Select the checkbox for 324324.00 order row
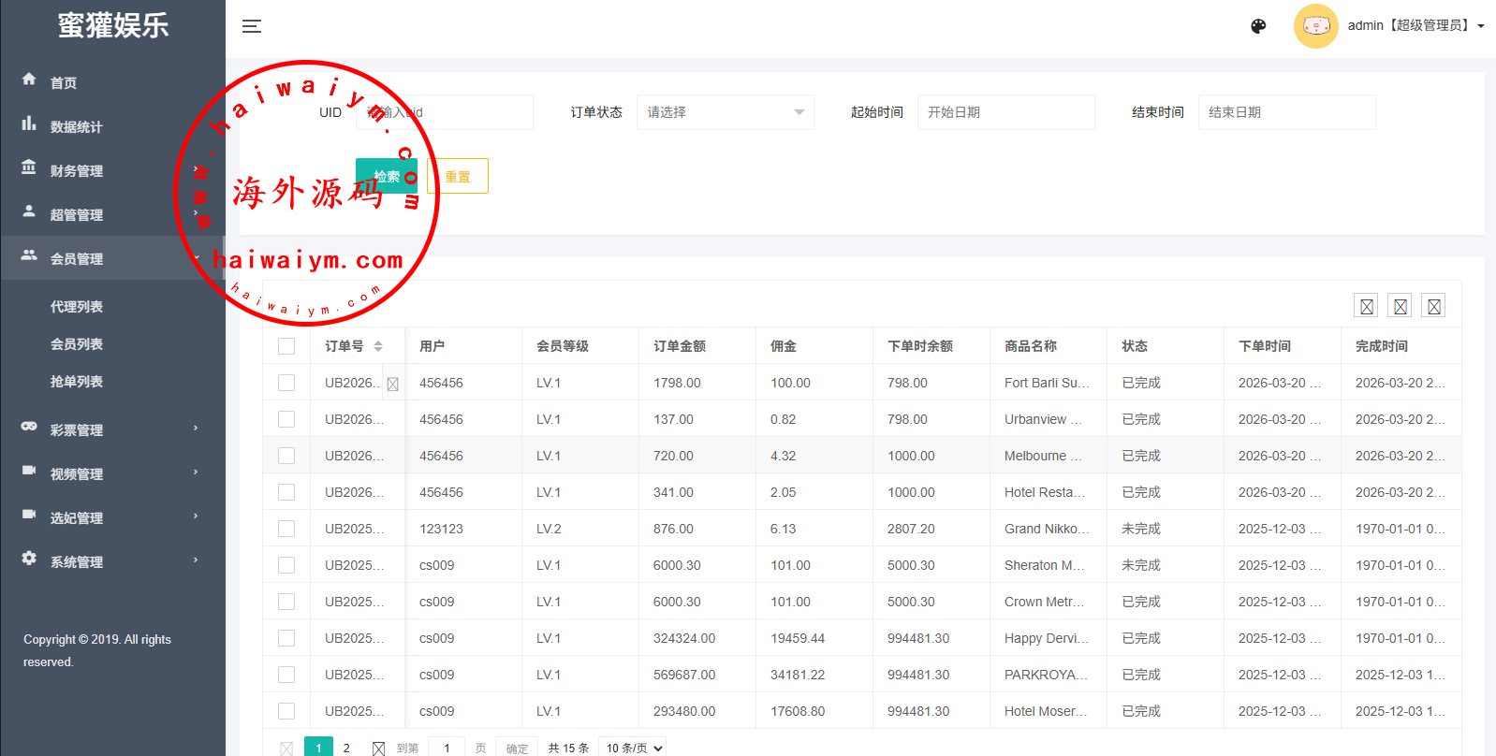Screen dimensions: 1496x756 coord(286,638)
